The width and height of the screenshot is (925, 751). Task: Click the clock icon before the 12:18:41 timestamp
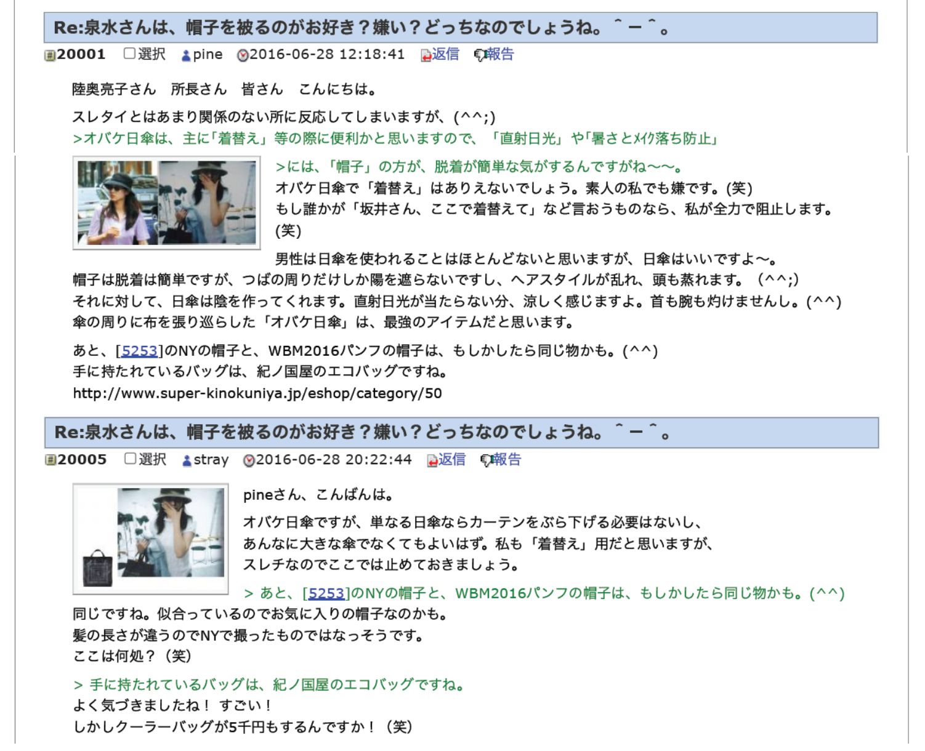[x=243, y=56]
